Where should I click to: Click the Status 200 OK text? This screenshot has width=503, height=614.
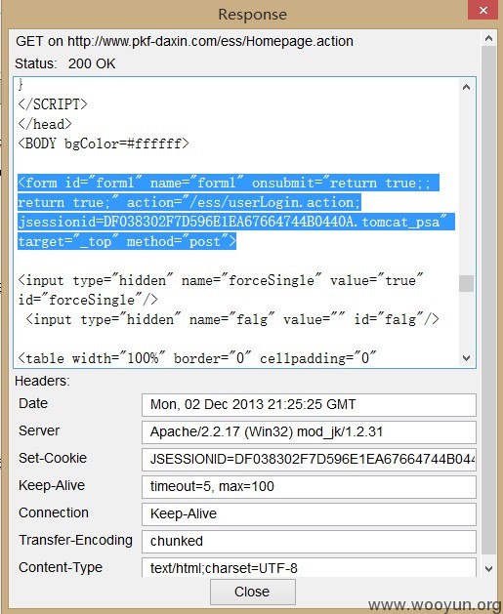[65, 63]
